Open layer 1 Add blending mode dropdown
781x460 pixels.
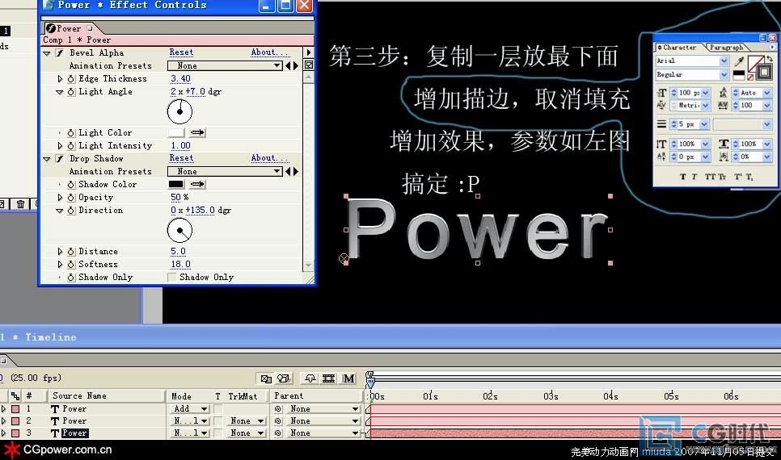coord(190,409)
